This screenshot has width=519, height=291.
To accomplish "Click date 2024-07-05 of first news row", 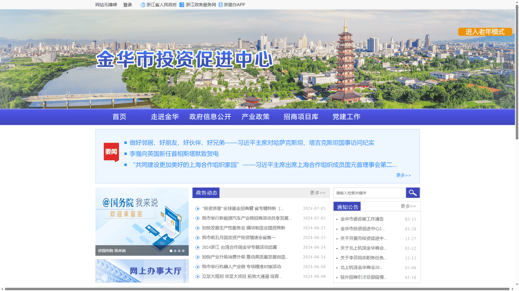I will tap(314, 208).
